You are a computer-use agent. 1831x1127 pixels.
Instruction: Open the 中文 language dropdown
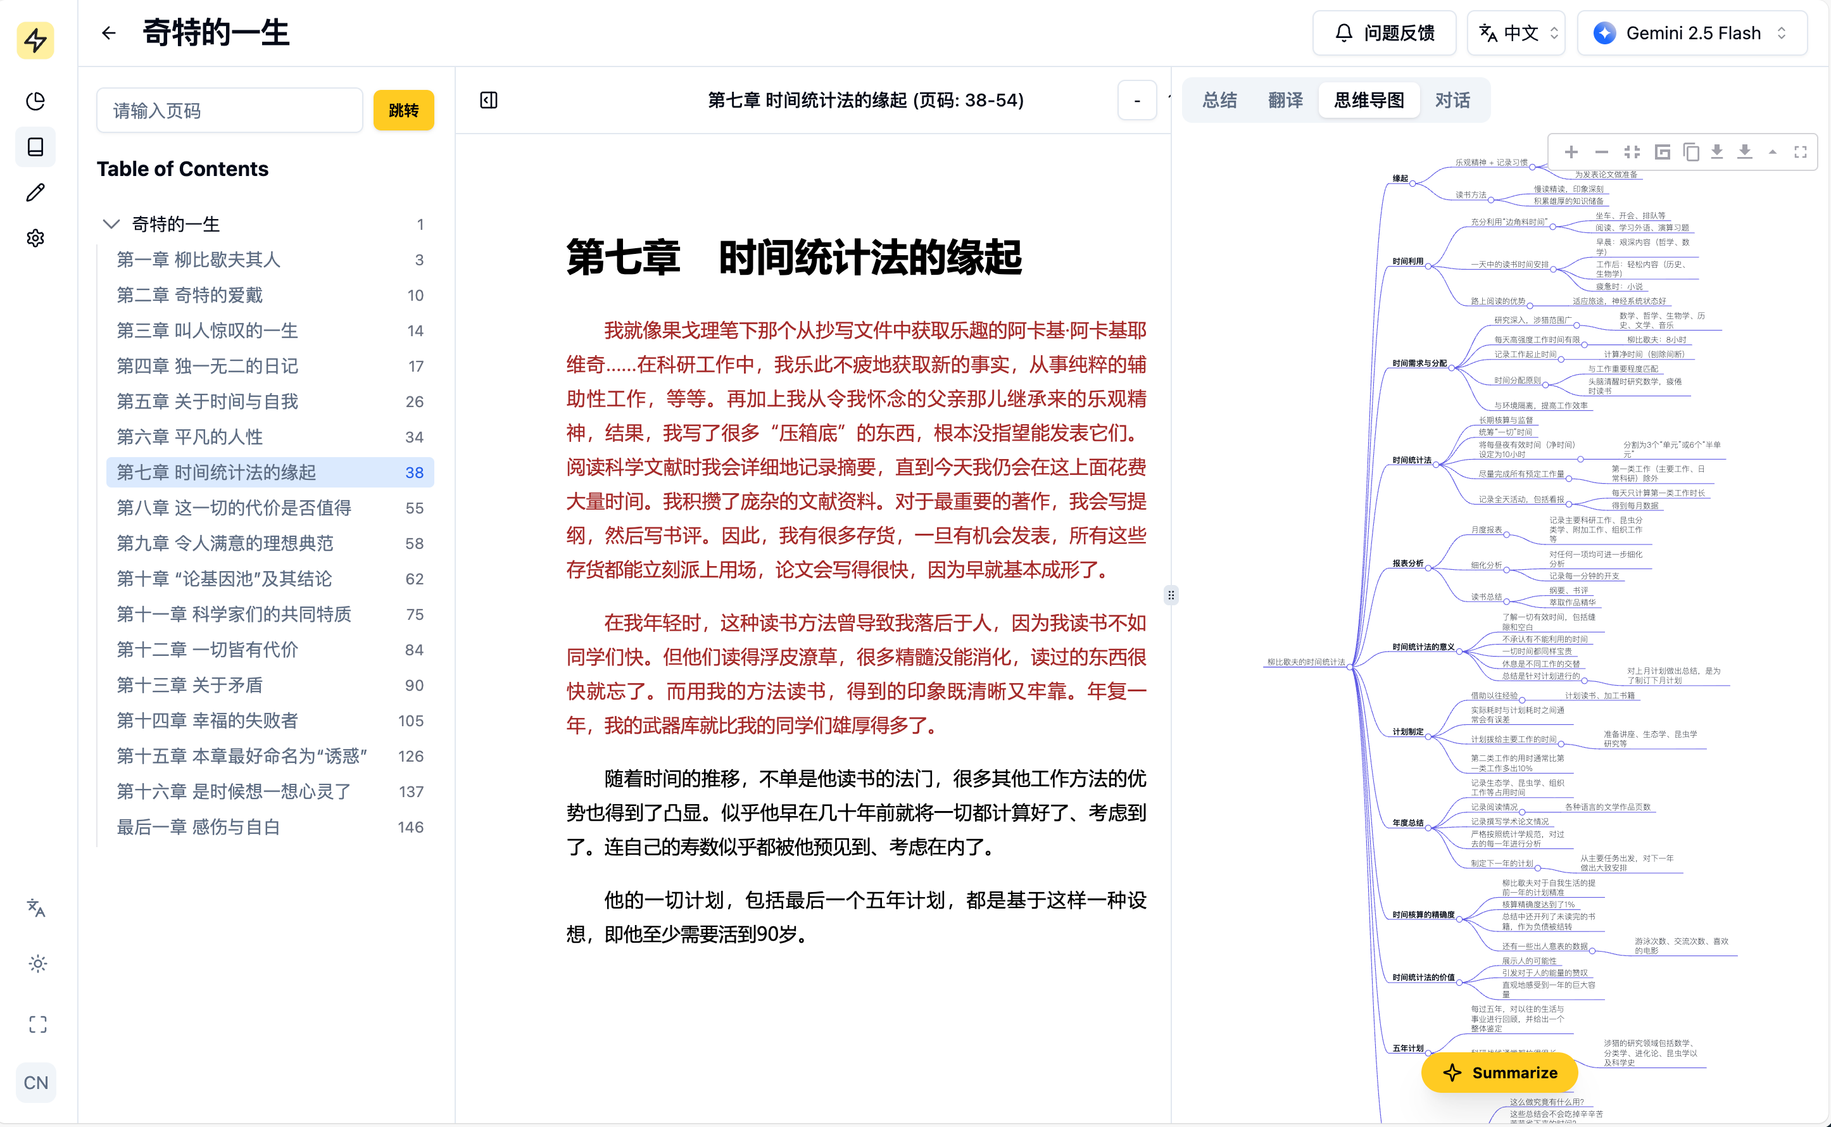pyautogui.click(x=1516, y=33)
